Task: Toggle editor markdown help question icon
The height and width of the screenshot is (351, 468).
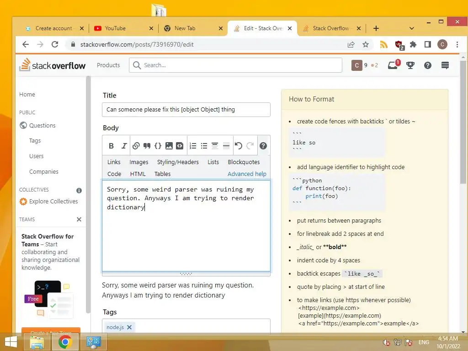Action: click(x=263, y=146)
